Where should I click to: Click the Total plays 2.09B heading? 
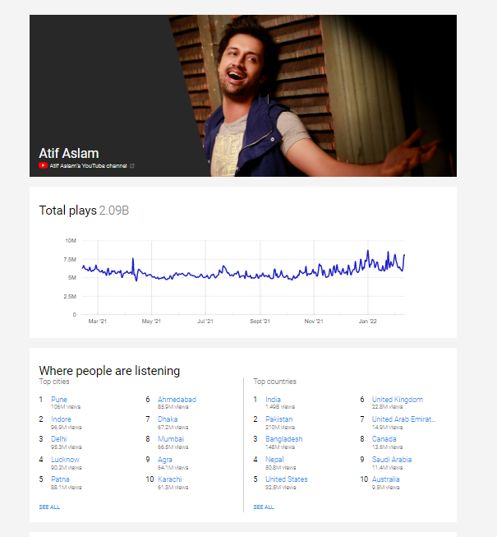coord(84,211)
